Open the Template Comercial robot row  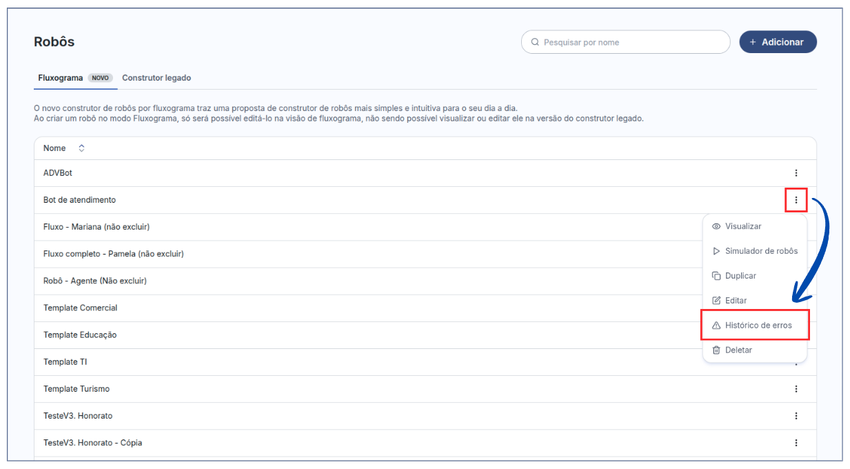81,308
